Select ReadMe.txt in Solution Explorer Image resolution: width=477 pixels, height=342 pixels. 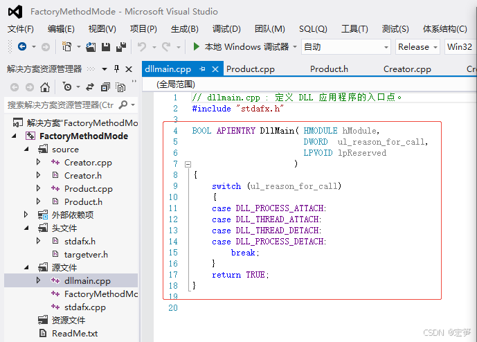coord(75,334)
